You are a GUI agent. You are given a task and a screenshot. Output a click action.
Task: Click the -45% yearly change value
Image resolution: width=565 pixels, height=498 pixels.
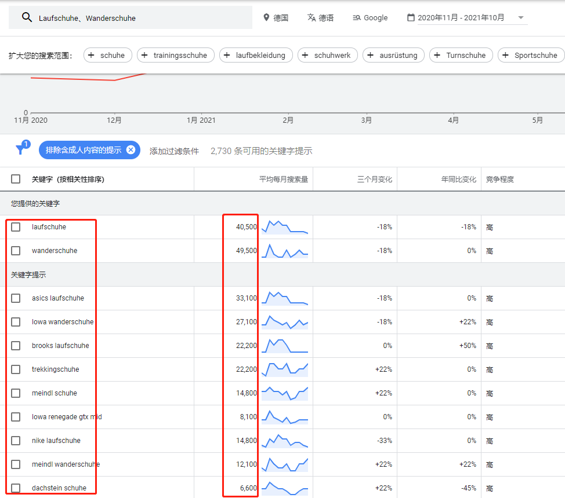(469, 488)
